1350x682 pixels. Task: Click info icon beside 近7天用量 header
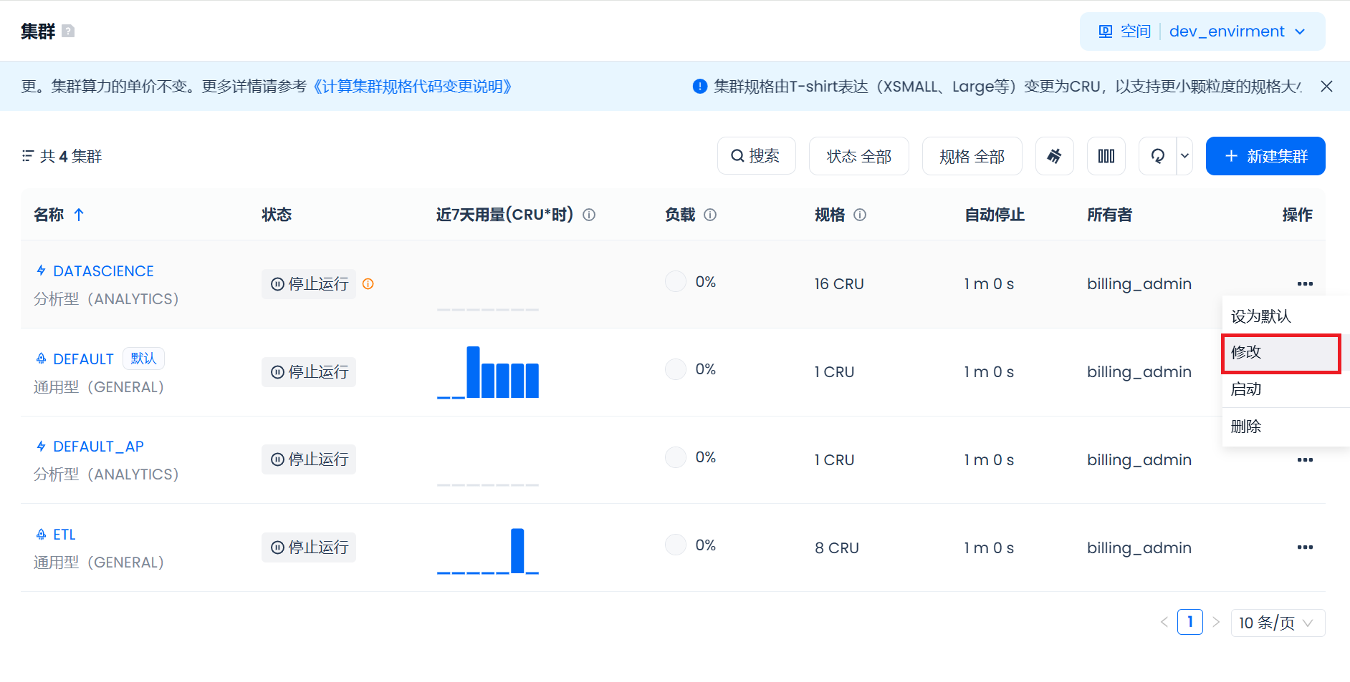[x=589, y=215]
